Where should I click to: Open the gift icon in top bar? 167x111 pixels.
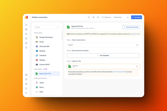[x=93, y=17]
